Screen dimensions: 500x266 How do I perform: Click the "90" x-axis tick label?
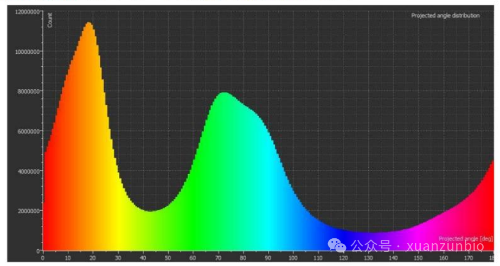(x=268, y=258)
